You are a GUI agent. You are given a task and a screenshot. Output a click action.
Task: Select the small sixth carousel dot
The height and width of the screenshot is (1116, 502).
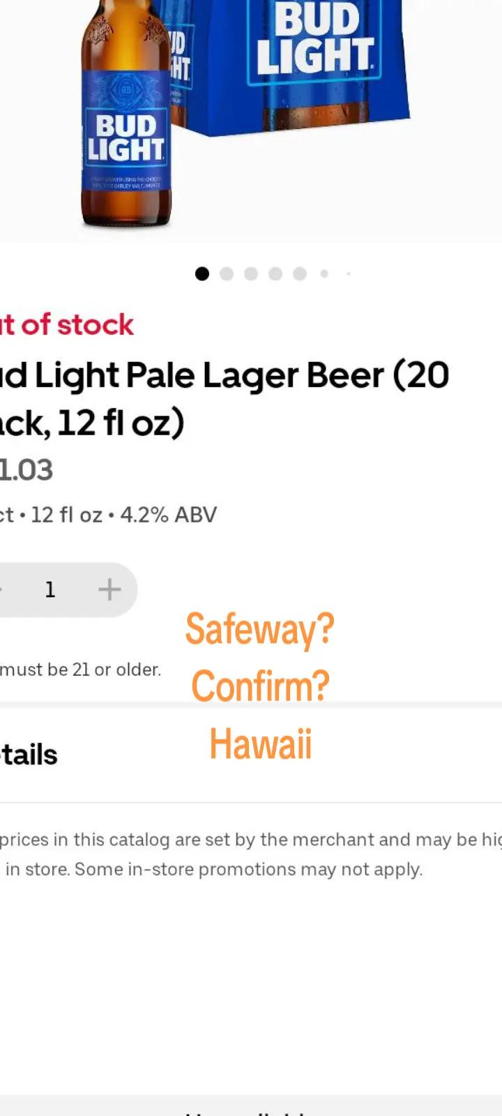[x=324, y=274]
